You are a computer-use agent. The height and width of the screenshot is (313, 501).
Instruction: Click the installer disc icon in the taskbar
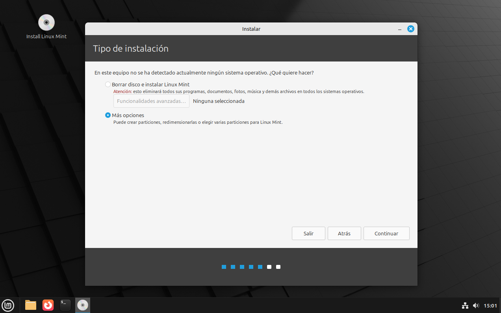[83, 305]
